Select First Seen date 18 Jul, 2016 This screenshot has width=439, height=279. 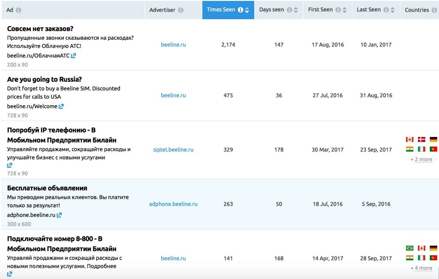pyautogui.click(x=328, y=204)
